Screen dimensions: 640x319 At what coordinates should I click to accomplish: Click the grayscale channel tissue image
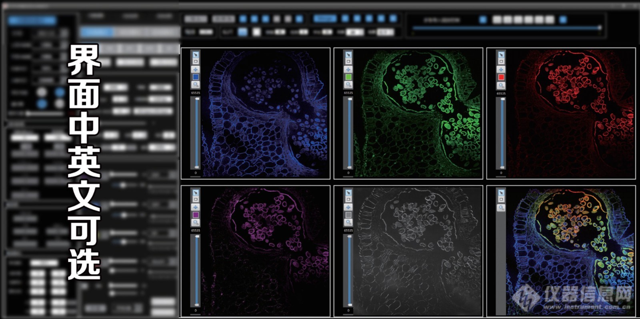(x=418, y=251)
